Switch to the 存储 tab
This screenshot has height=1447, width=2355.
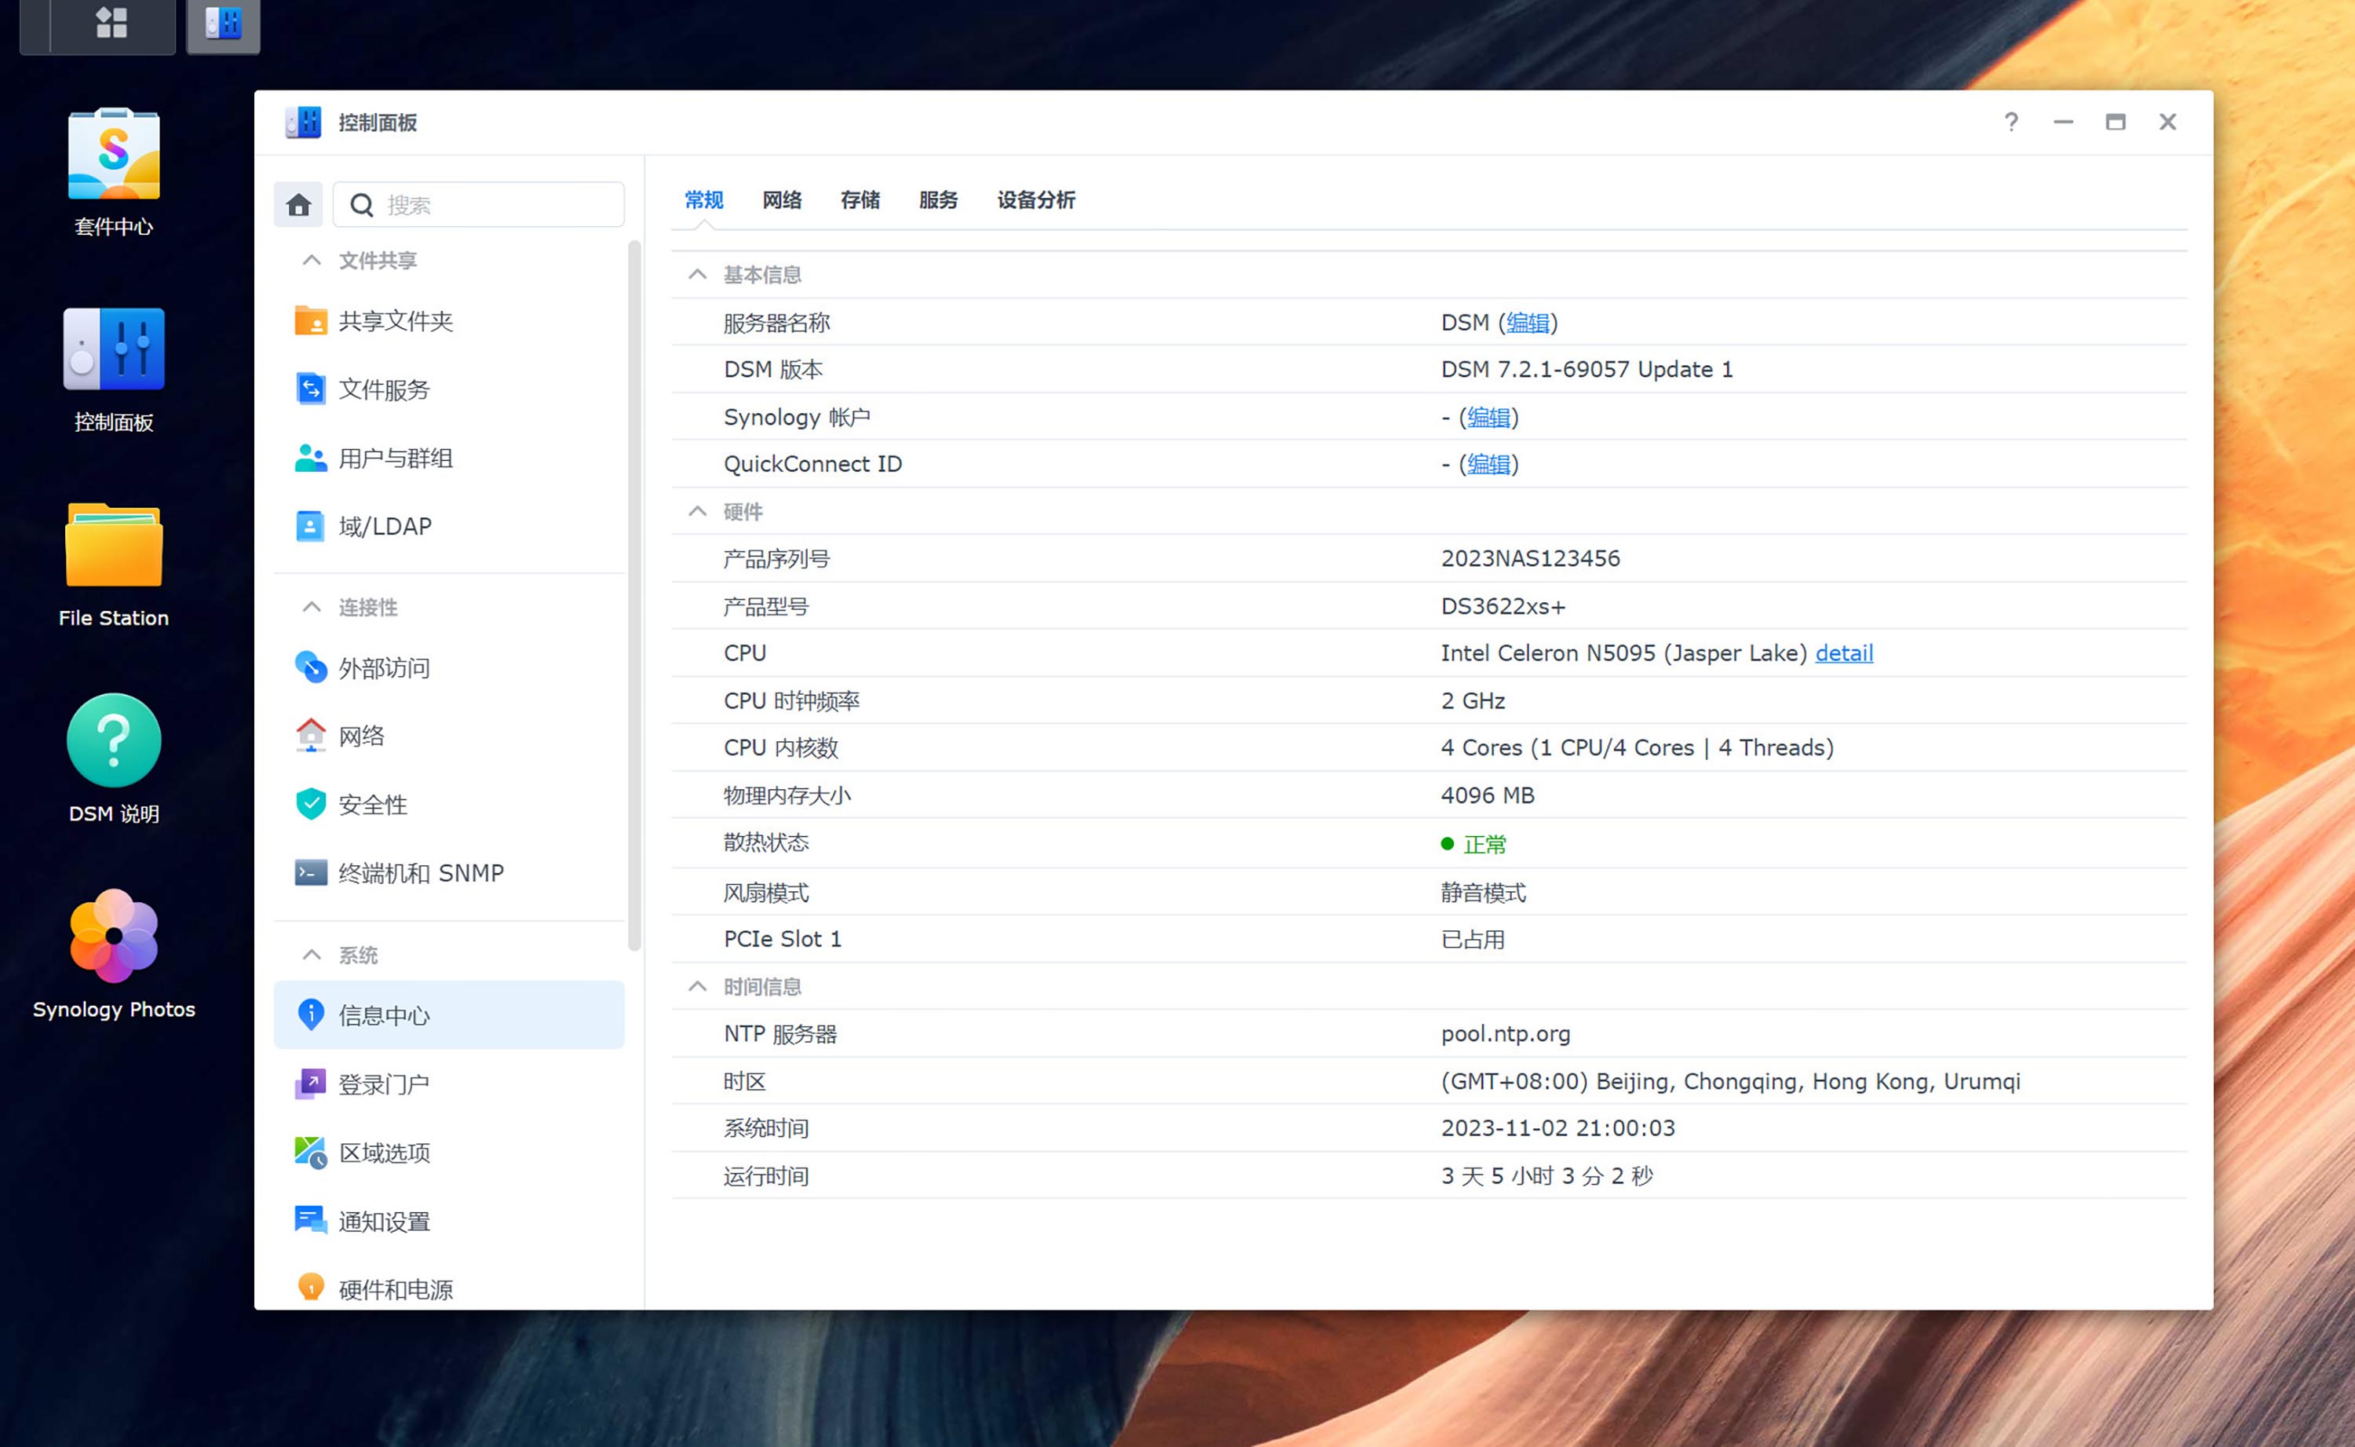point(860,200)
